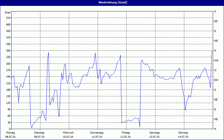Select the date 14.07.24
Screen dimensions: 224x140
183,137
